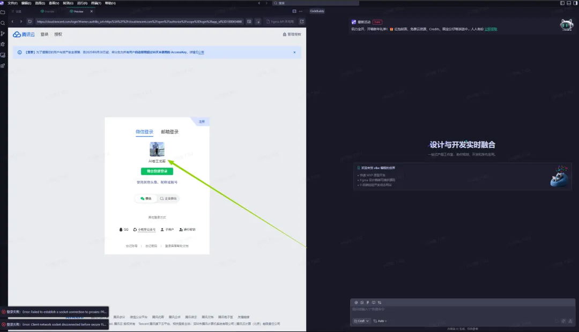Image resolution: width=579 pixels, height=332 pixels.
Task: Click 登录 in Tencent Cloud header
Action: [44, 34]
